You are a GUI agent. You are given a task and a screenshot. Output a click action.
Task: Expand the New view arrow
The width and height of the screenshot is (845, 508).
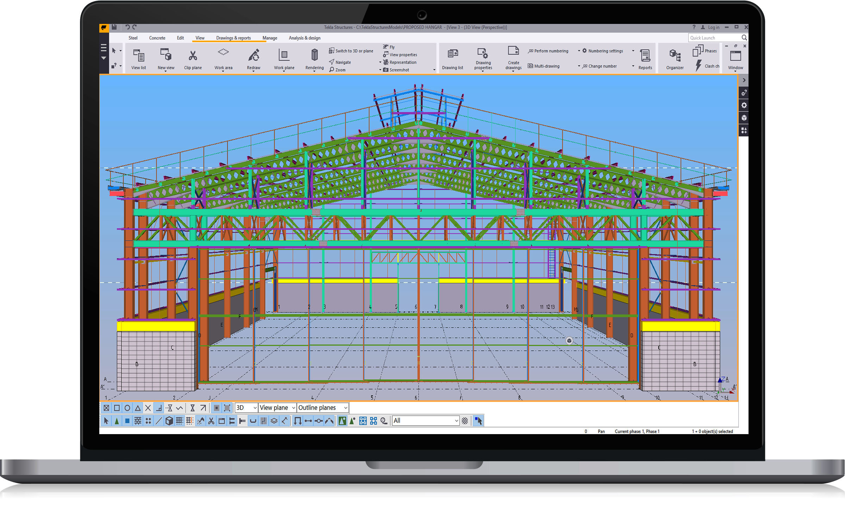165,71
